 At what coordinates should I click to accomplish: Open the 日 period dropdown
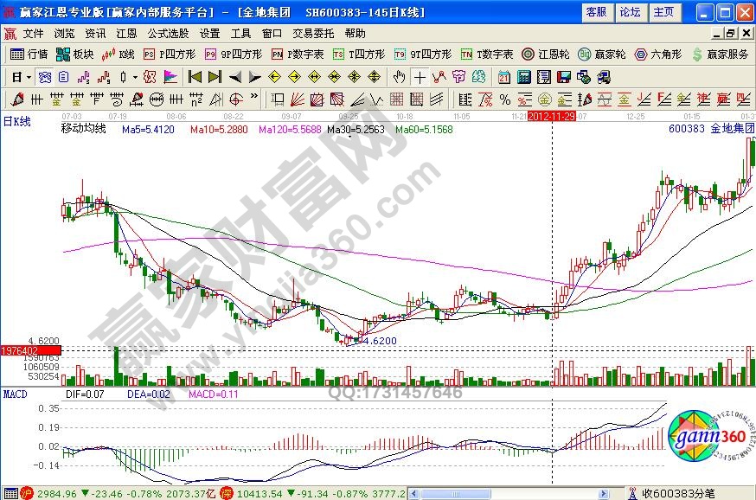(21, 76)
